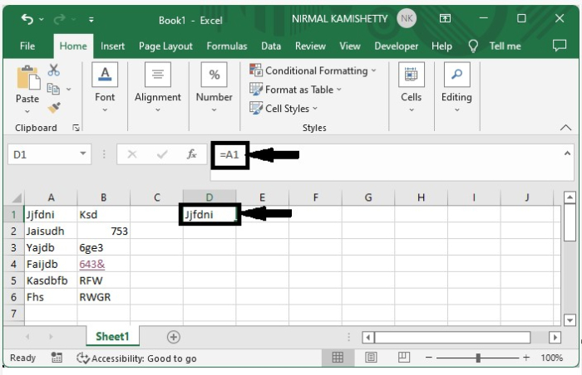Switch to the Page Layout tab
The image size is (582, 375).
pyautogui.click(x=165, y=46)
